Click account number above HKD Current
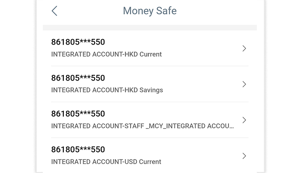300x173 pixels. (78, 42)
